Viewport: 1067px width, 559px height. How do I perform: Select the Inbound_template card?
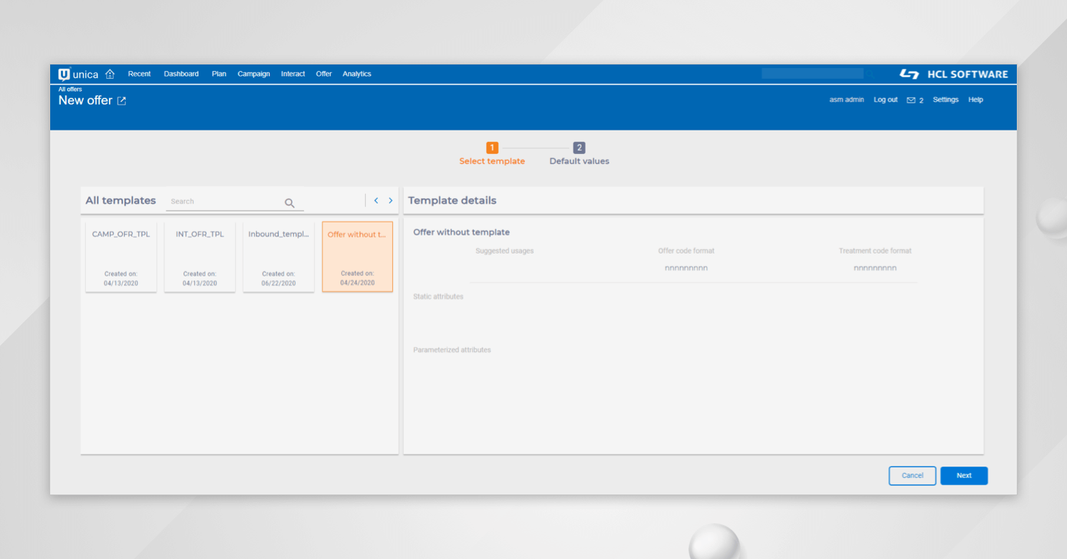(278, 257)
